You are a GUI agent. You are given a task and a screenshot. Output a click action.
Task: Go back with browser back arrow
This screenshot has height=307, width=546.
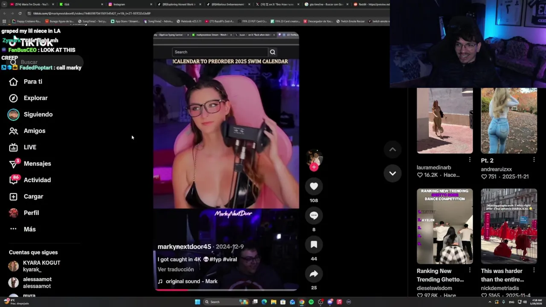pos(4,13)
